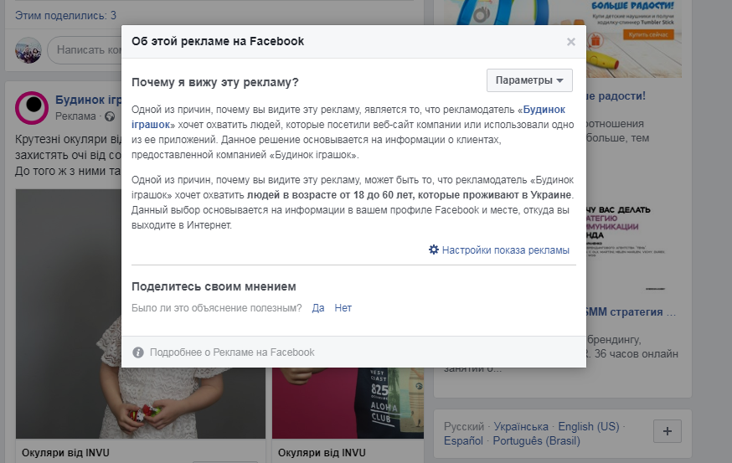Close the 'Об этой рекламе на Facebook' dialog
The height and width of the screenshot is (463, 732).
pyautogui.click(x=570, y=42)
